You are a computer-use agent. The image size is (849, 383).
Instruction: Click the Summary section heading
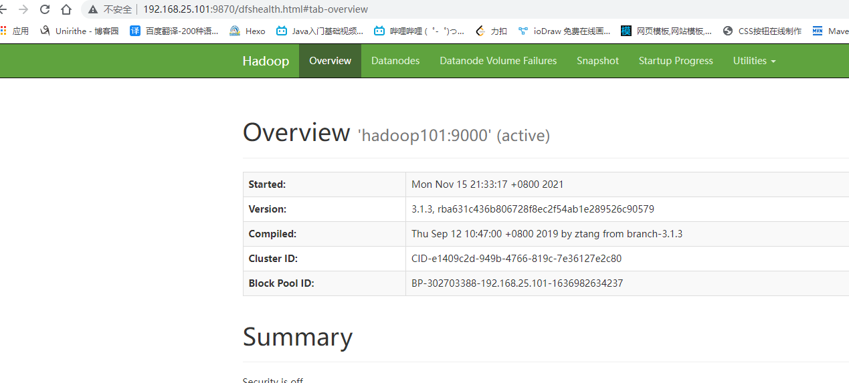(298, 337)
